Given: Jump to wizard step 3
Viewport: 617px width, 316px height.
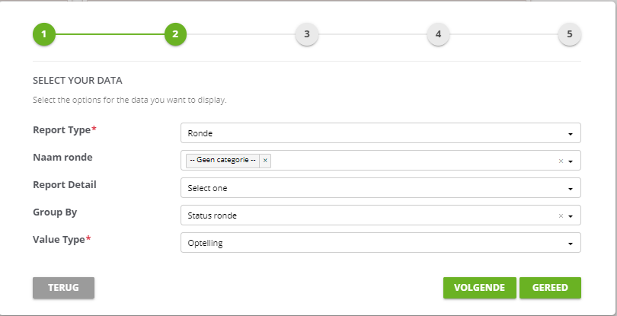Looking at the screenshot, I should (306, 34).
